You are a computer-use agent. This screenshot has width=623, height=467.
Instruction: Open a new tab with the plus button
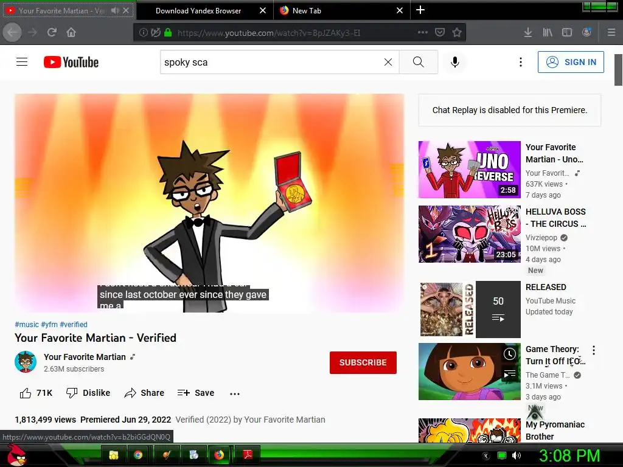420,10
